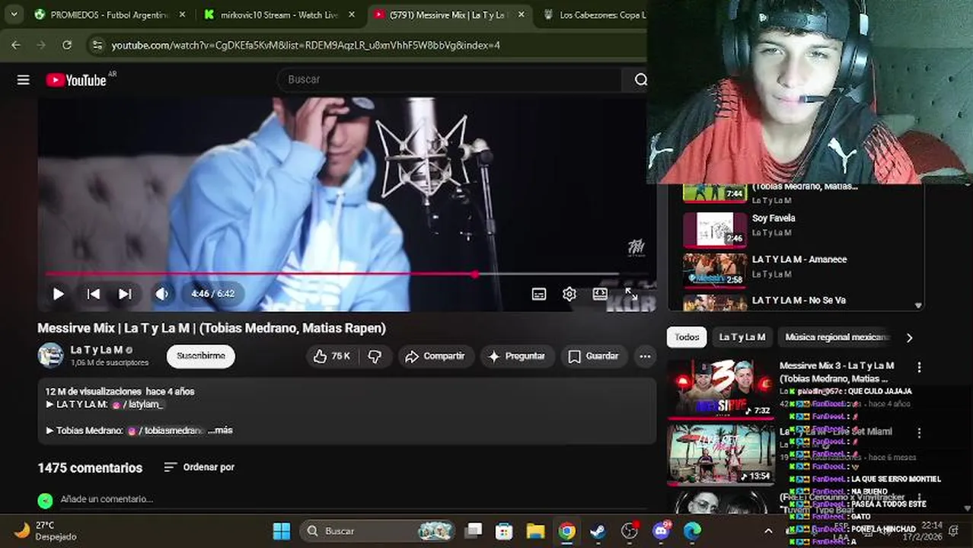Viewport: 973px width, 548px height.
Task: Subscribe using the Suscribirme button
Action: (201, 356)
